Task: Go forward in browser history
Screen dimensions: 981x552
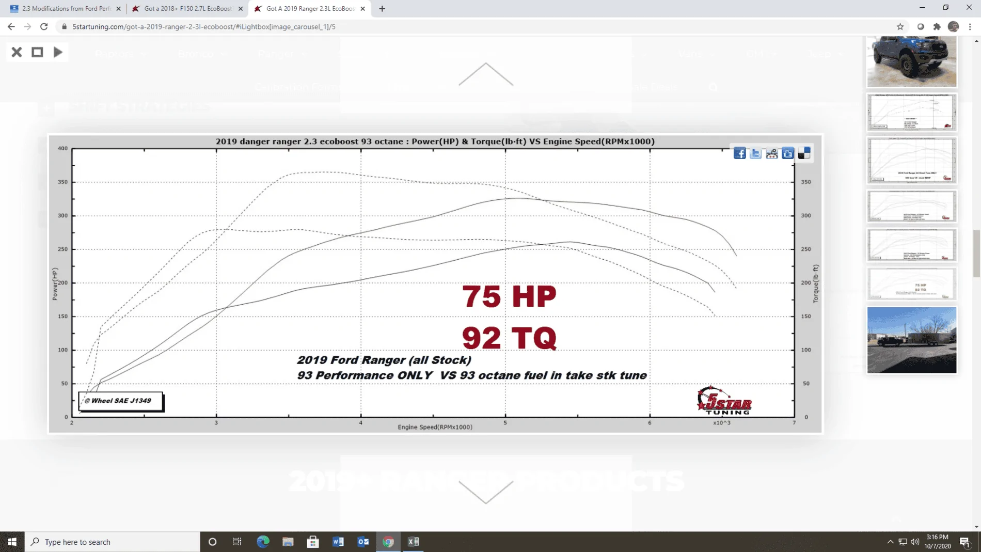Action: [x=27, y=26]
